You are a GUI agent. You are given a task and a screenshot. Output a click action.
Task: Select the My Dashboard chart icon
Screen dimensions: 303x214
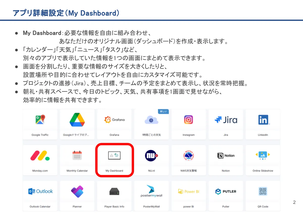click(x=114, y=156)
